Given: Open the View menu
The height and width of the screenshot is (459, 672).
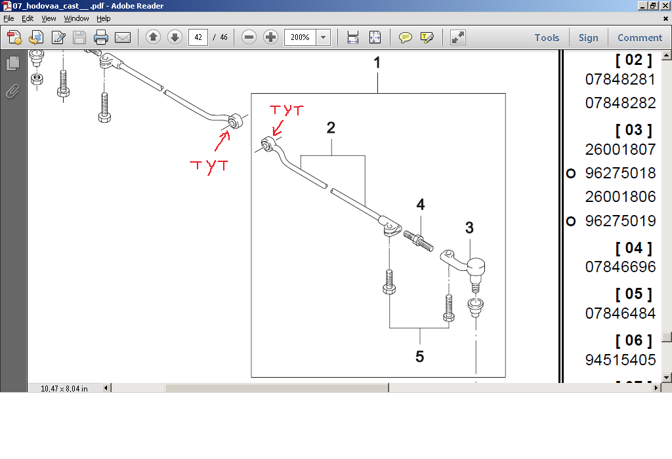Looking at the screenshot, I should click(x=49, y=18).
